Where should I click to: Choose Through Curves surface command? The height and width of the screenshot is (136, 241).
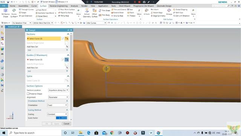tap(26, 9)
